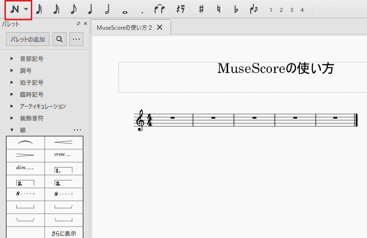Select pedal line with slanted start only
The image size is (367, 238).
(x=63, y=220)
